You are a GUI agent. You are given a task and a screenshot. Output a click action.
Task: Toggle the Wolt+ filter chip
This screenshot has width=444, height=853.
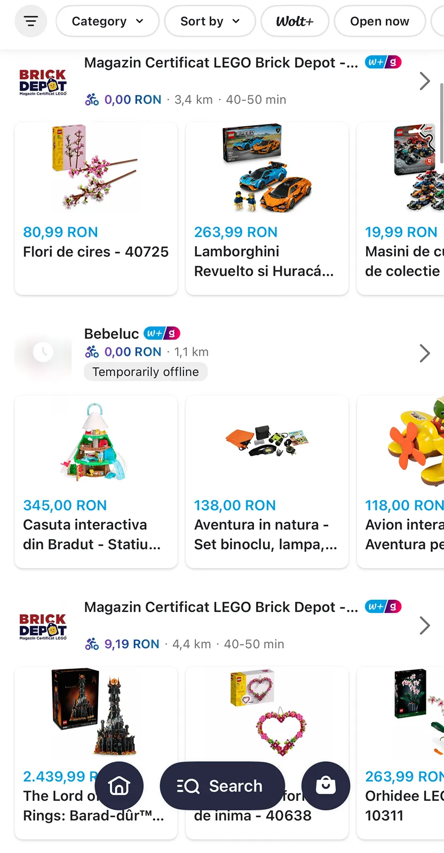[295, 21]
